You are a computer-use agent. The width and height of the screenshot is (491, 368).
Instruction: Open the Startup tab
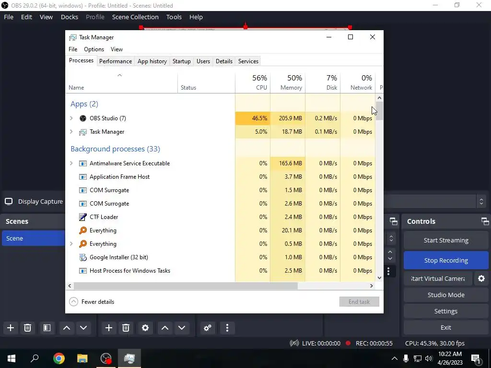pos(182,61)
